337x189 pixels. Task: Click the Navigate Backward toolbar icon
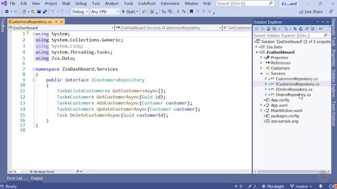7,12
